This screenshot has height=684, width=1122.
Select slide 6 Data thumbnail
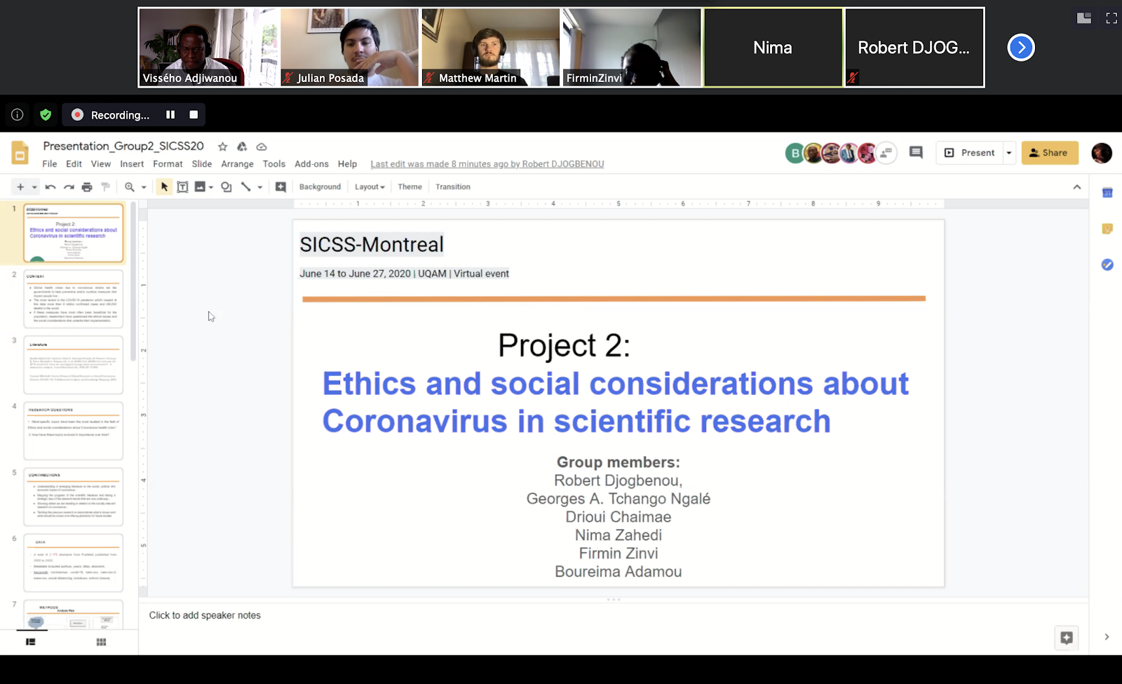tap(74, 563)
